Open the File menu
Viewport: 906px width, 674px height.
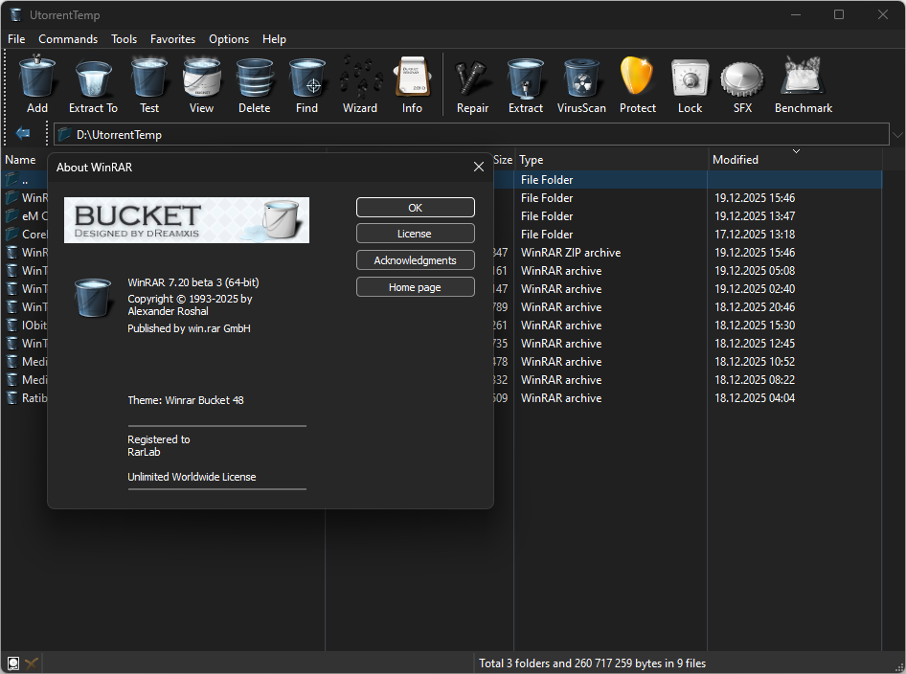pyautogui.click(x=16, y=39)
